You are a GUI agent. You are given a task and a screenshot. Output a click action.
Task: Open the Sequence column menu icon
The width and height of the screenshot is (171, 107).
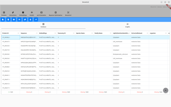tap(37, 33)
